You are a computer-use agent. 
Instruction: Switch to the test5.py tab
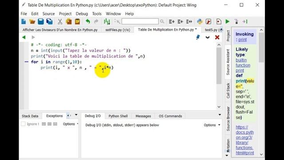pos(212,30)
